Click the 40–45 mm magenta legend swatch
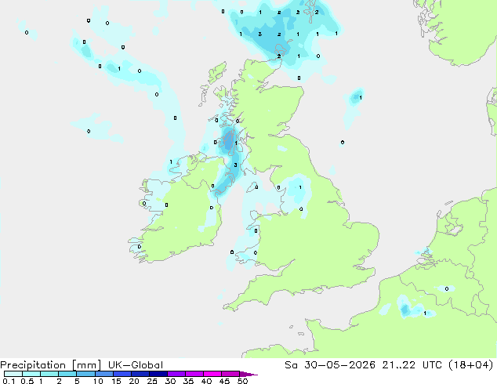497x384 pixels. pyautogui.click(x=212, y=374)
